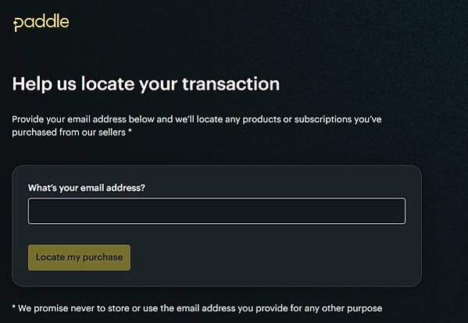Click the Locate my purchase button
Screen dimensions: 468x323
click(x=79, y=257)
